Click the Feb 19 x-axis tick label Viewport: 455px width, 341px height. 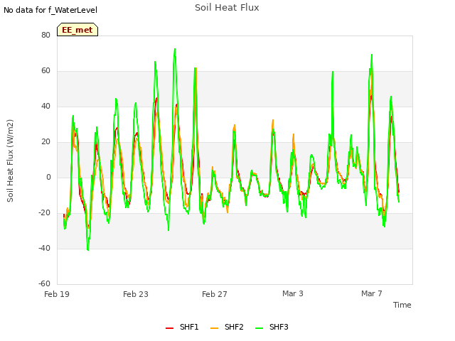click(x=57, y=294)
